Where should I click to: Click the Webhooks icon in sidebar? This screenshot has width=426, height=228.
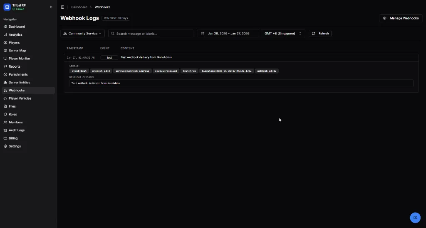5,90
